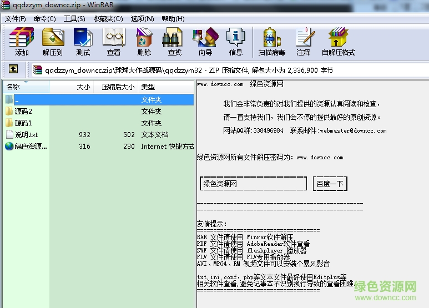The height and width of the screenshot is (308, 429).
Task: Open the 文件(F) menu
Action: pos(16,19)
